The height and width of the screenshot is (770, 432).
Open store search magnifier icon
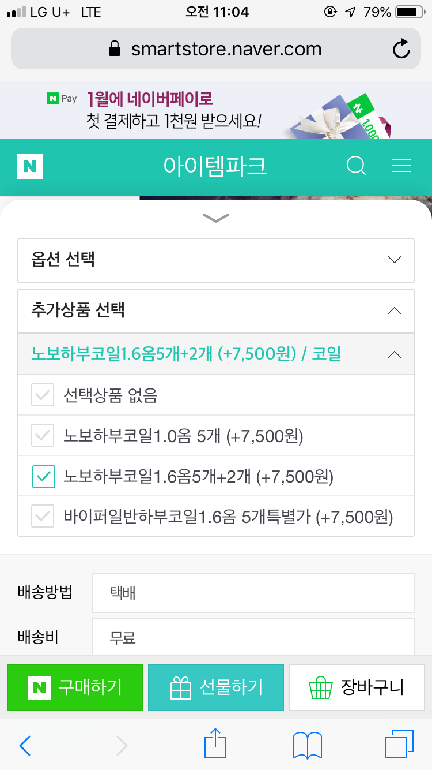[x=357, y=167]
